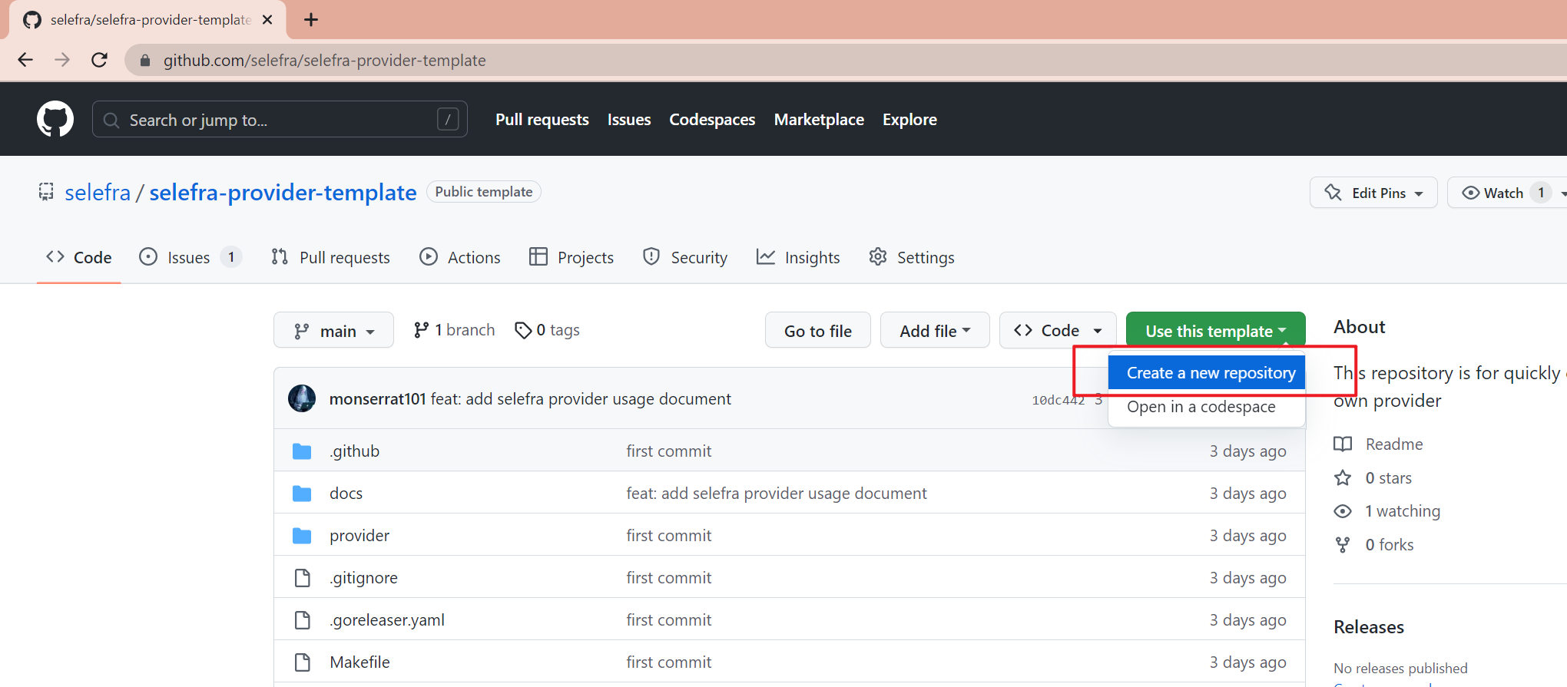Open the main branch dropdown
Viewport: 1567px width, 687px height.
point(333,330)
